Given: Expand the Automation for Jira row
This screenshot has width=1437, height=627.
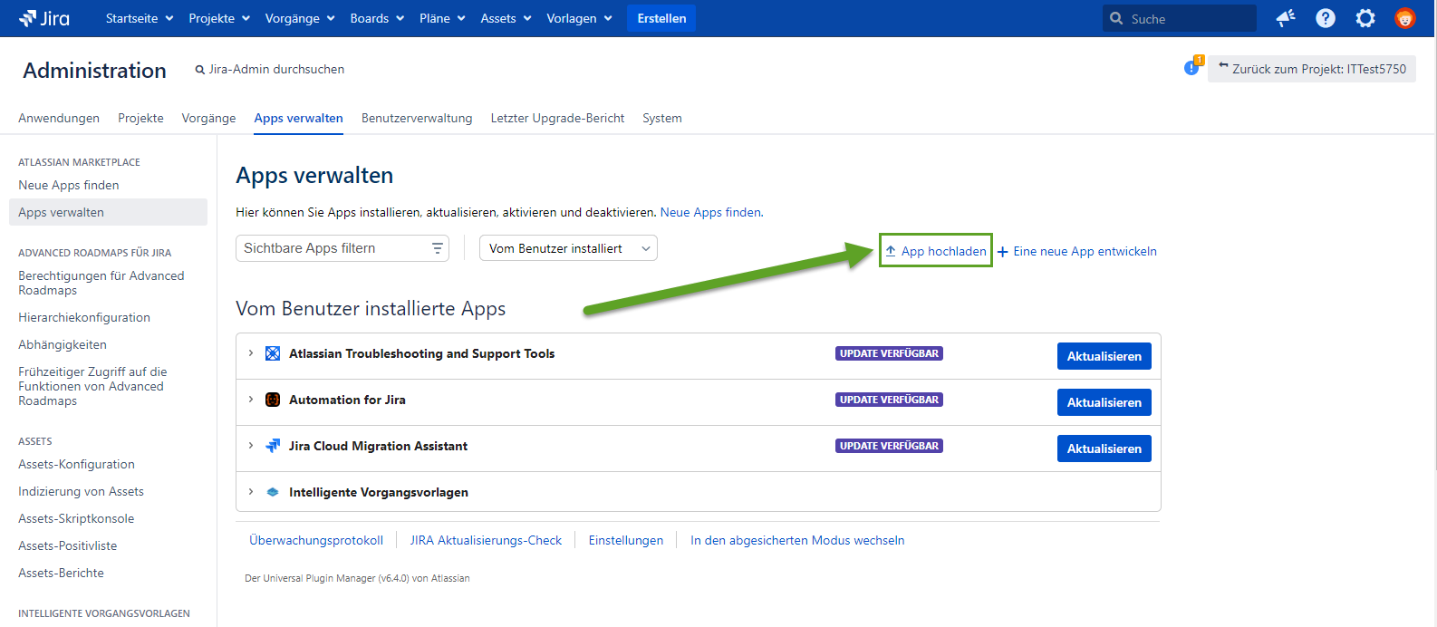Looking at the screenshot, I should 251,400.
